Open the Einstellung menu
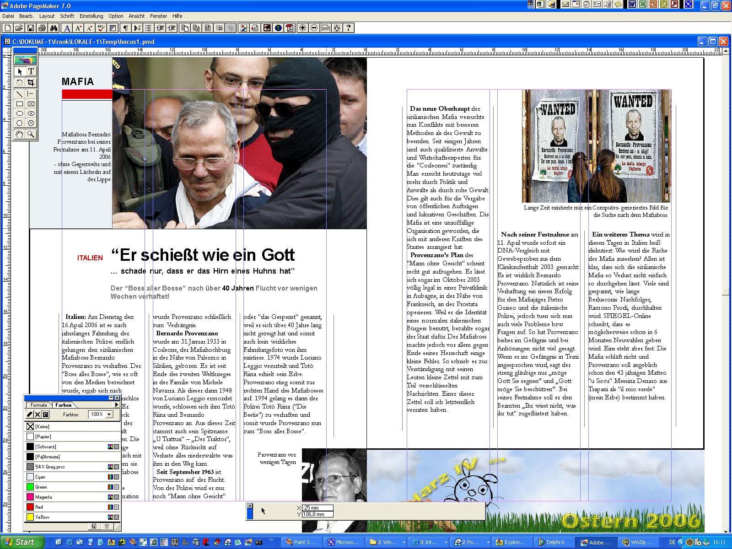732x549 pixels. (91, 16)
